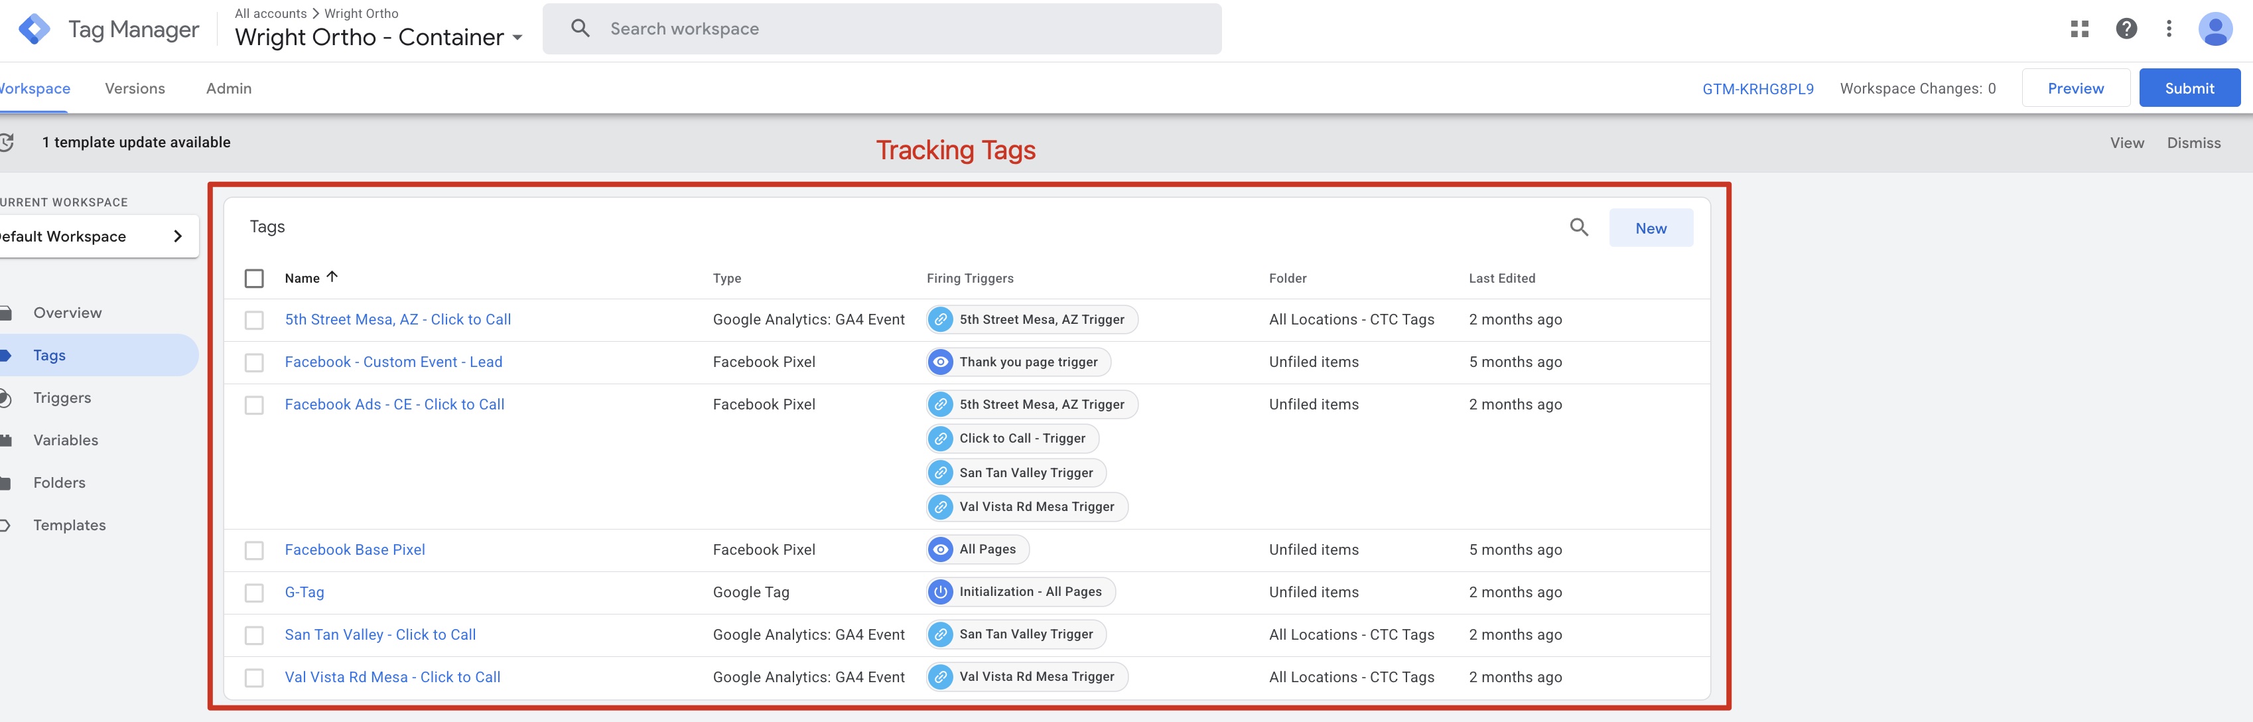Click the "1 template update available" notice
Image resolution: width=2253 pixels, height=722 pixels.
click(137, 143)
